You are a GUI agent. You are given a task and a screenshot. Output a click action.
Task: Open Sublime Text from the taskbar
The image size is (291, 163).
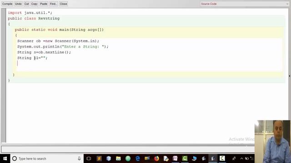(x=99, y=158)
